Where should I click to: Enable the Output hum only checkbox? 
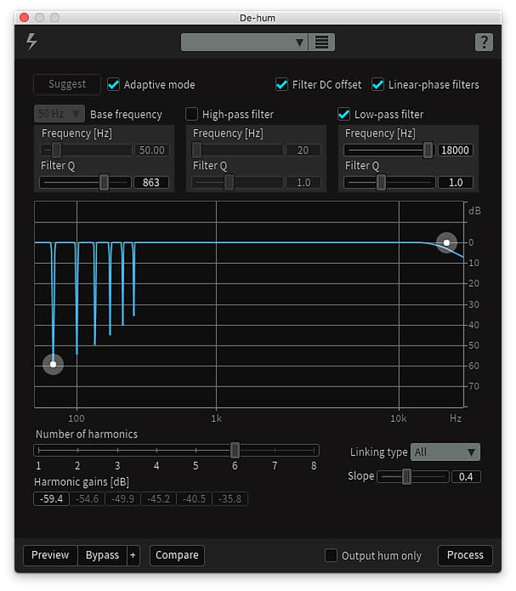tap(330, 556)
